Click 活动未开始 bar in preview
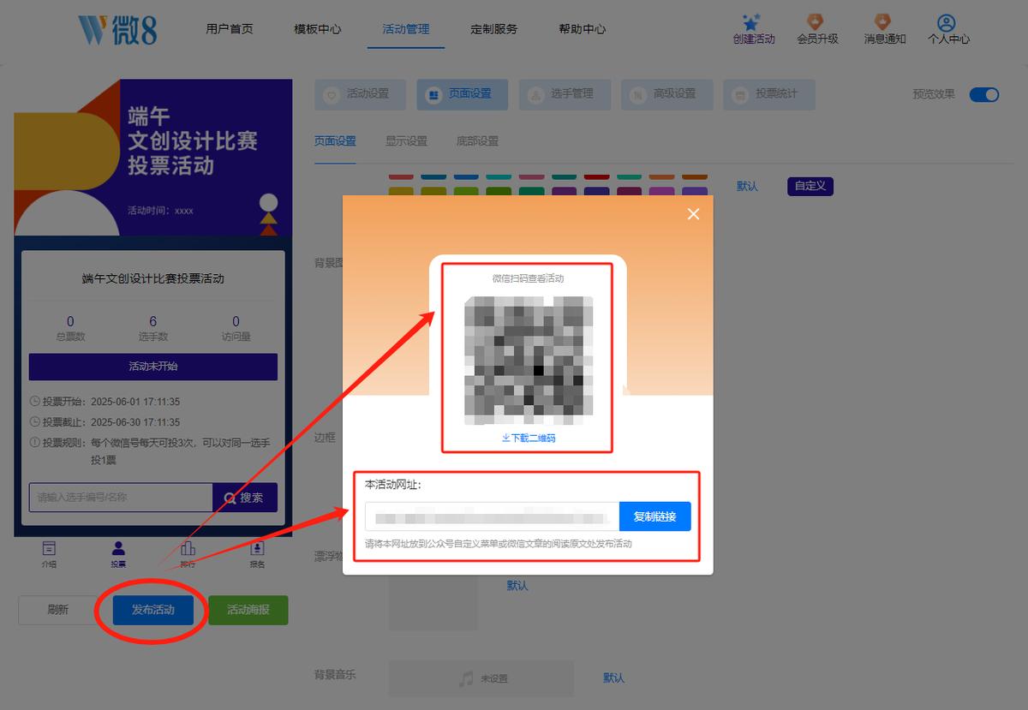The height and width of the screenshot is (710, 1028). [153, 367]
